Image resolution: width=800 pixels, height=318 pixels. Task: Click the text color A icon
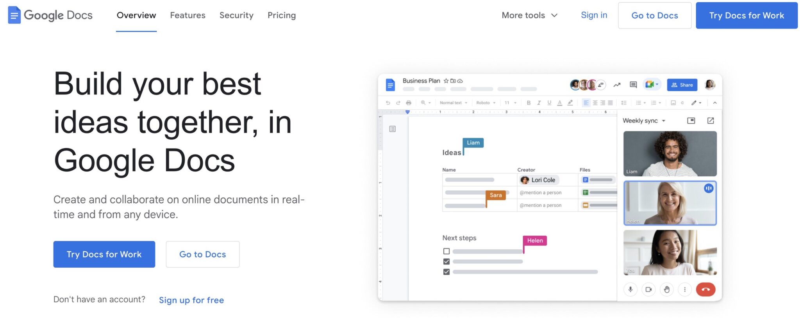click(x=560, y=103)
